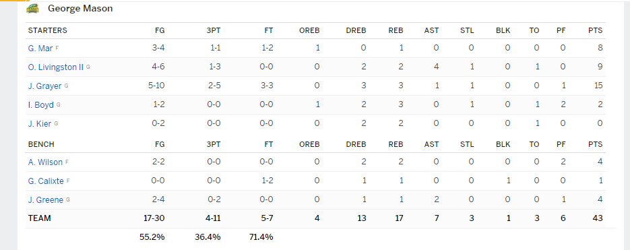Open the George Mason team name heading
This screenshot has height=250, width=630.
(80, 9)
